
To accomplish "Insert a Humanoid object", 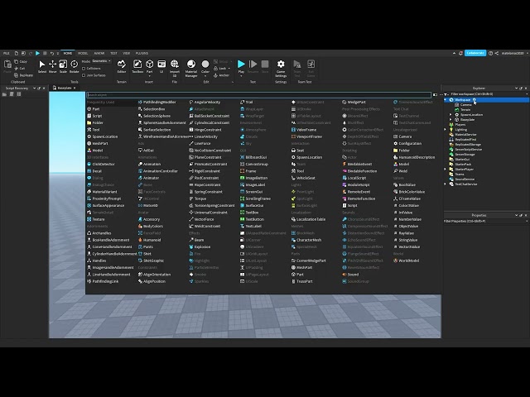I will click(149, 240).
